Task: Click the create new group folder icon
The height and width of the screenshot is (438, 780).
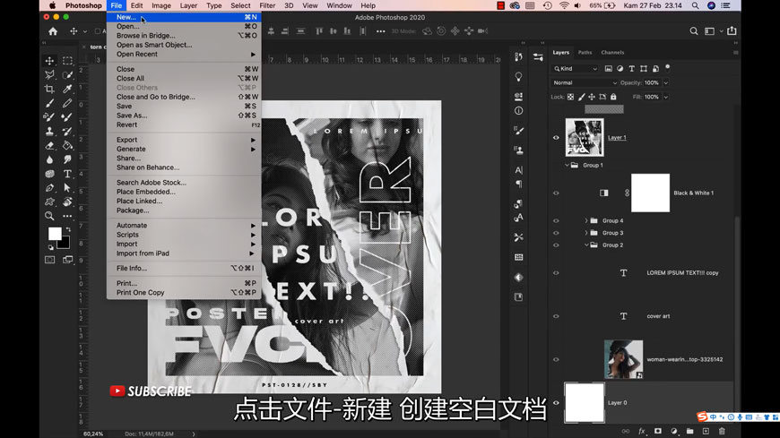Action: point(689,432)
